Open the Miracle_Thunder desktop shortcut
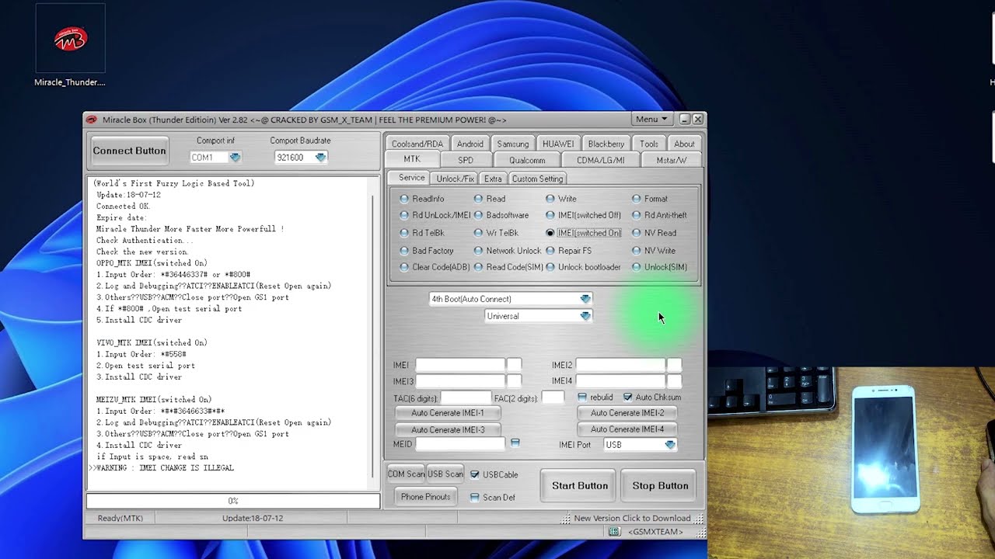 [x=70, y=45]
